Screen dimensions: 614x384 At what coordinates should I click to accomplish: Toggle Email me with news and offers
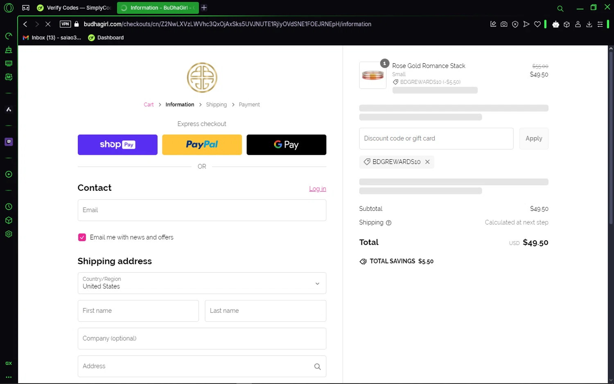(x=82, y=237)
